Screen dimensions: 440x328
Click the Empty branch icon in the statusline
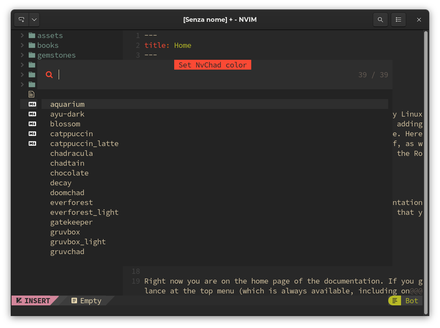(74, 301)
